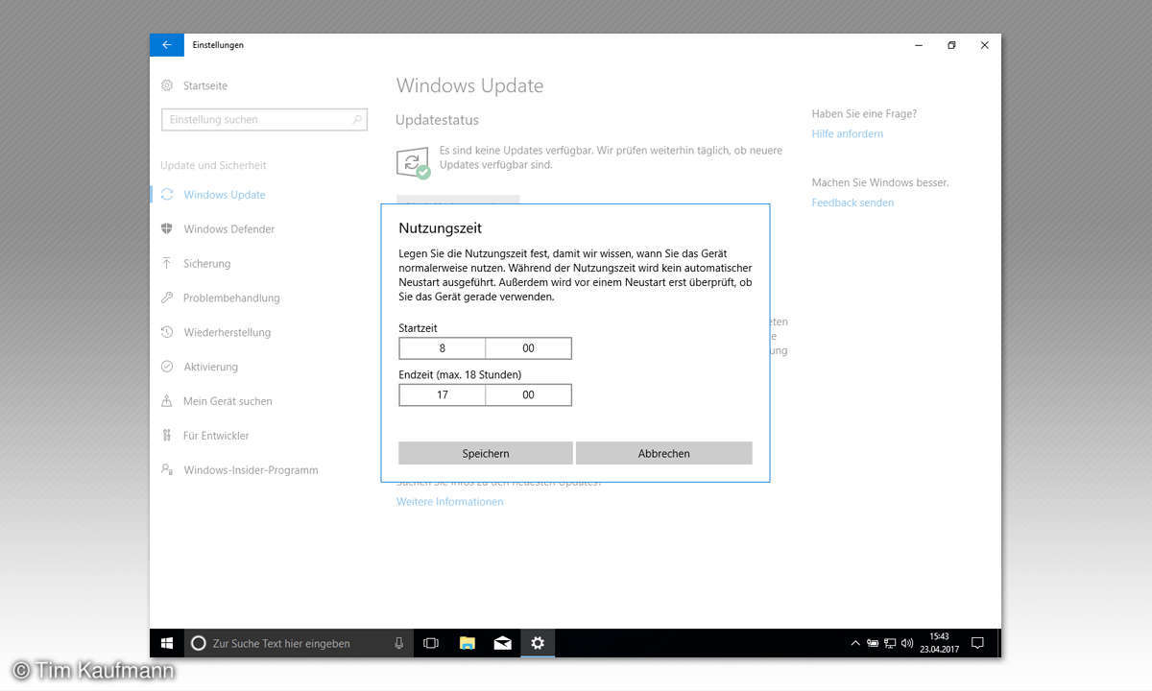Click the network icon in system tray
Image resolution: width=1152 pixels, height=691 pixels.
pos(890,643)
